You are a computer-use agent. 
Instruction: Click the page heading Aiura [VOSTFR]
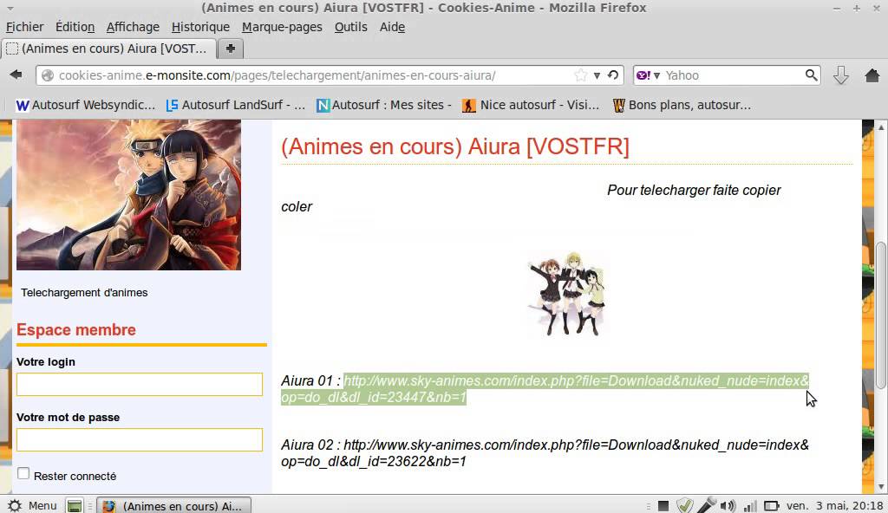(x=454, y=146)
